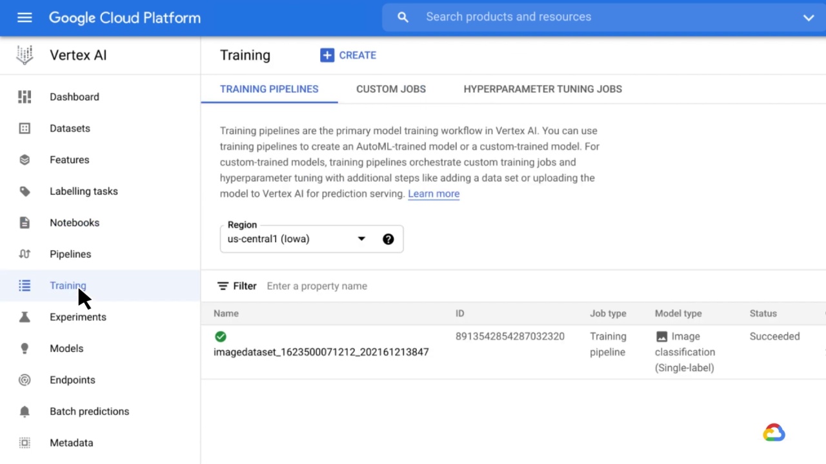The width and height of the screenshot is (826, 464).
Task: Click the Notebooks document icon
Action: click(x=25, y=223)
